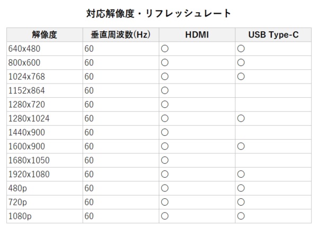Click the USB Type-C circle for 800x600
The image size is (319, 230).
tap(241, 62)
